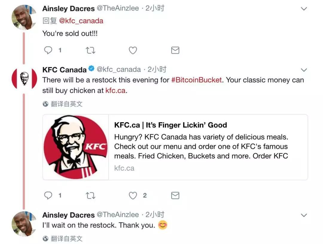The height and width of the screenshot is (244, 323).
Task: Open the #BitcoinBucket hashtag
Action: [x=196, y=80]
